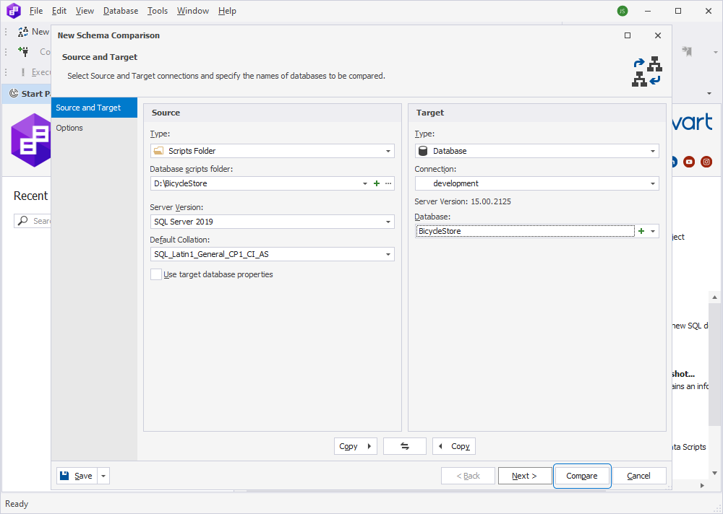Click the Start Page vertical scrollbar
Viewport: 723px width, 514px height.
tap(715, 364)
